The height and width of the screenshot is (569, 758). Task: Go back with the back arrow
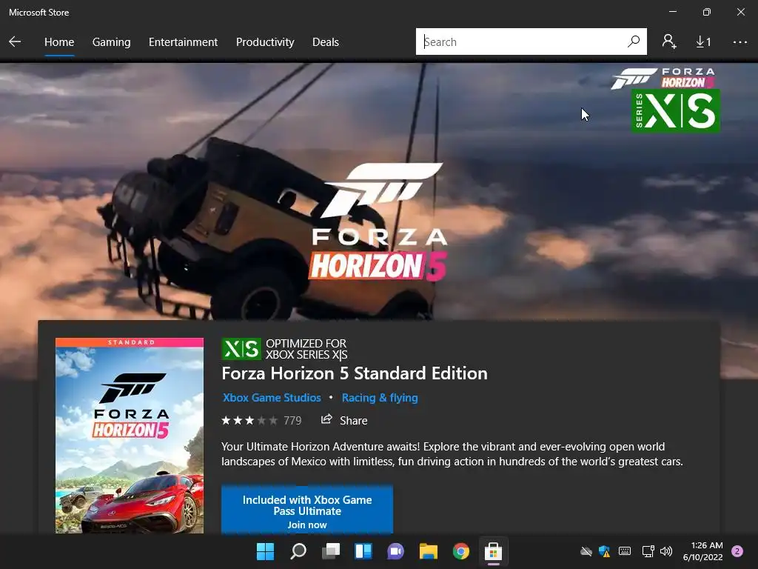tap(15, 41)
